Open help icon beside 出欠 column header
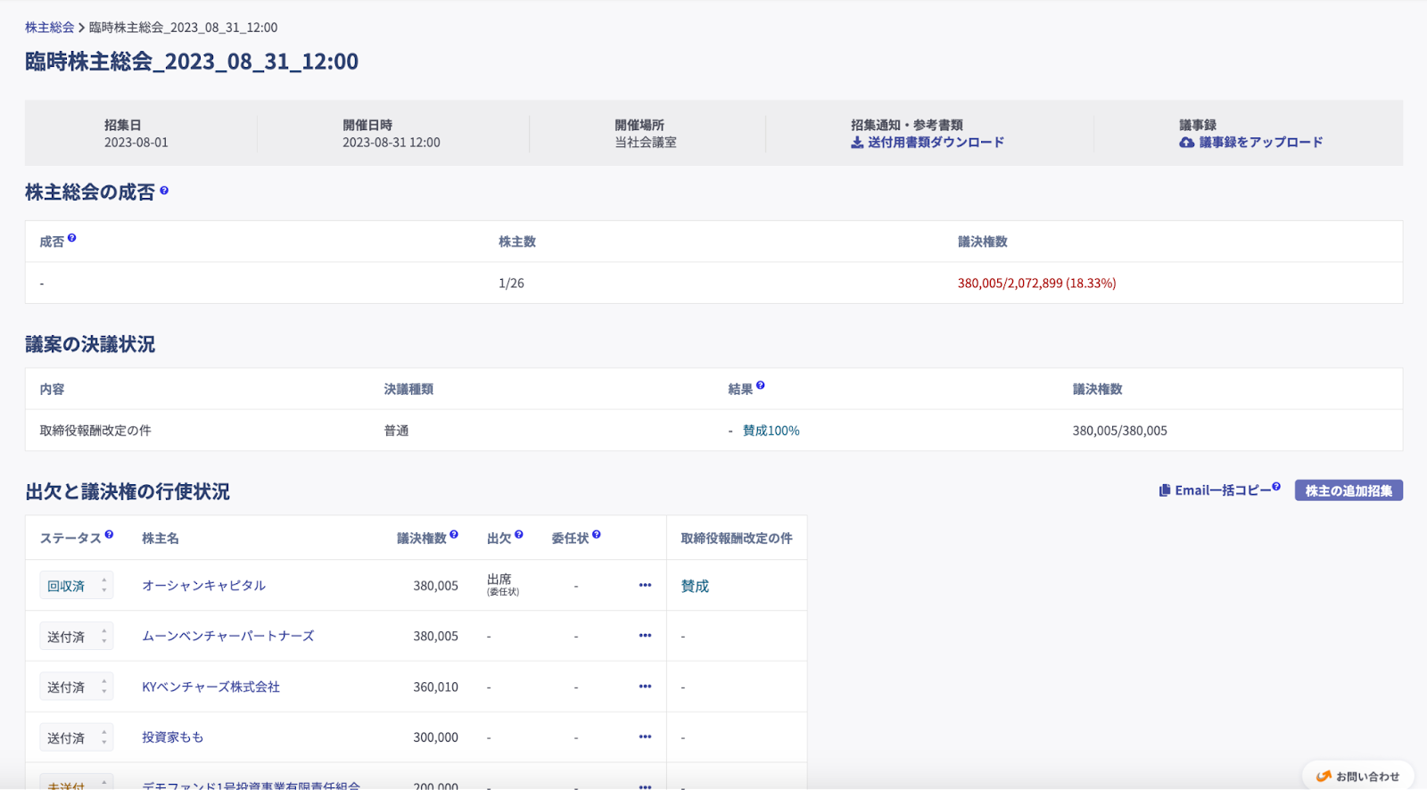Image resolution: width=1427 pixels, height=790 pixels. pyautogui.click(x=519, y=535)
